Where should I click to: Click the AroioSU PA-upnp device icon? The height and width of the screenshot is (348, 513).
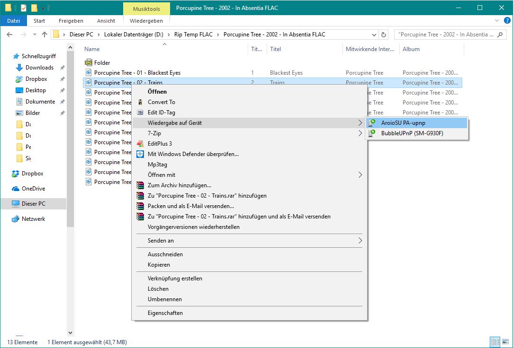372,123
